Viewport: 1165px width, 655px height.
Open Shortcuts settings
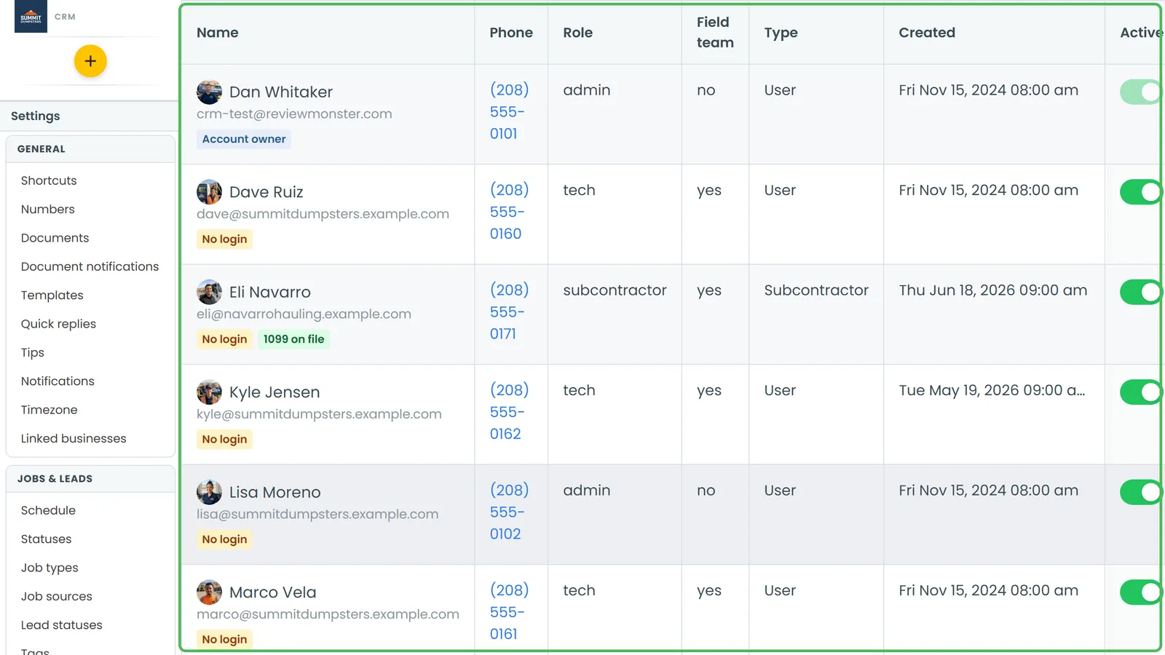coord(49,180)
